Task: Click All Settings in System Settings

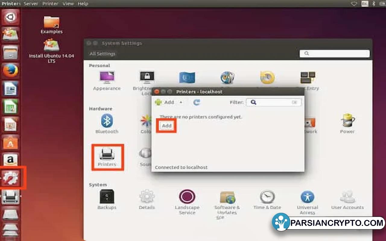Action: pyautogui.click(x=103, y=54)
